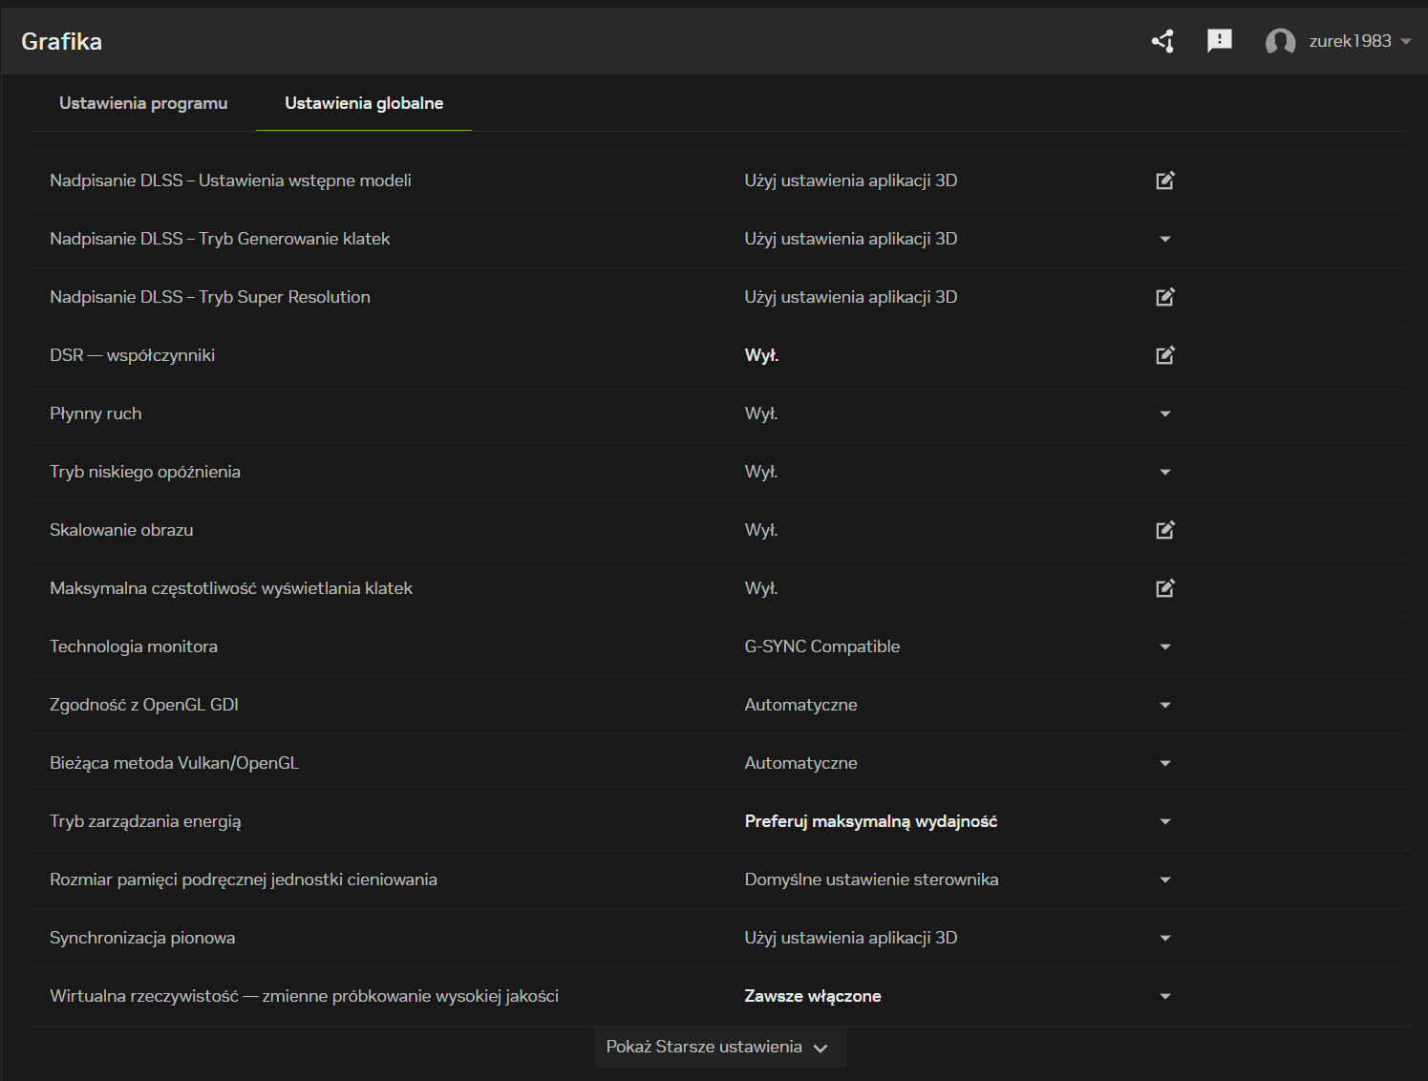Switch to Ustawienia programu tab
Viewport: 1428px width, 1081px height.
tap(143, 103)
